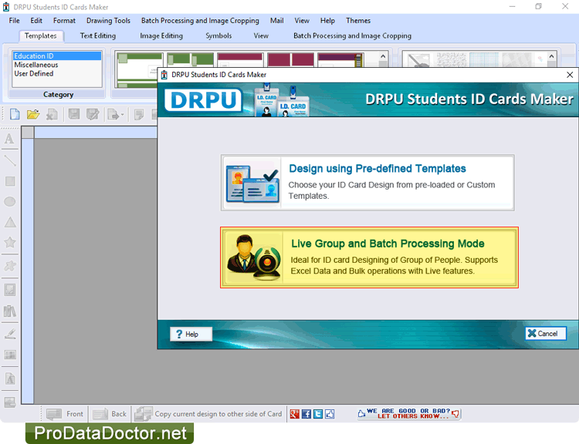Click the Save As floppy with pencil icon
Screen dimensions: 579x444
tap(93, 114)
